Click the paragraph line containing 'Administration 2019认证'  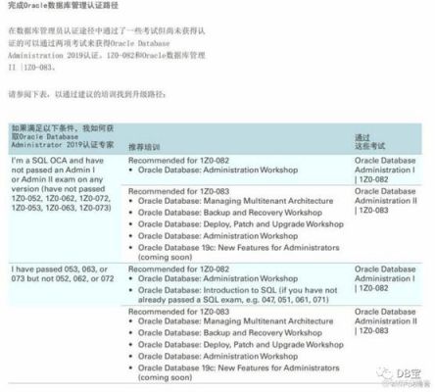pos(107,55)
